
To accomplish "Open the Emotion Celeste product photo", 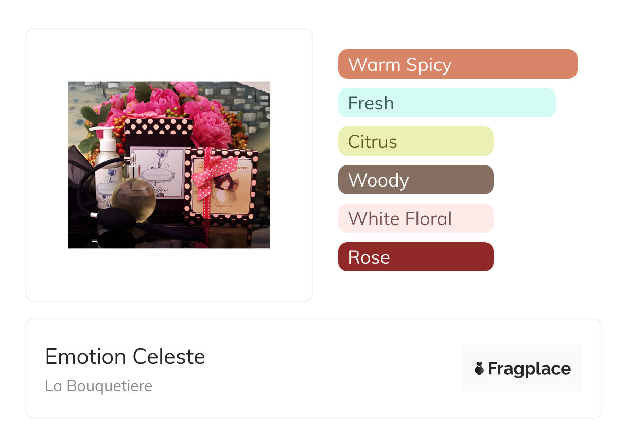I will coord(169,165).
